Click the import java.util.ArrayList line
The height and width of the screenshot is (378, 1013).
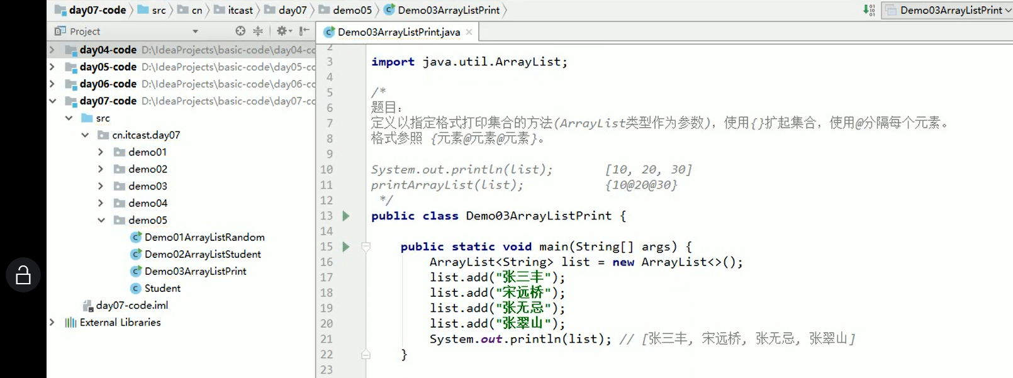(469, 62)
